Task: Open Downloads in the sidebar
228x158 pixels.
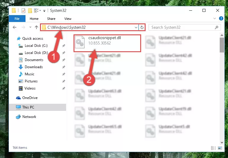Action: coord(31,67)
